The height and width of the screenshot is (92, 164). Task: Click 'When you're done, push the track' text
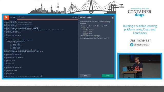pyautogui.click(x=94, y=38)
